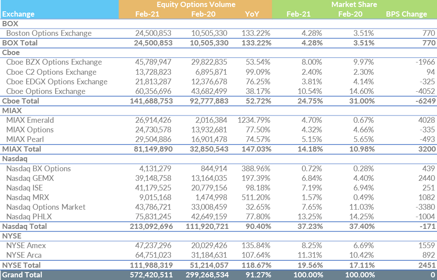Image resolution: width=437 pixels, height=280 pixels.
Task: Click the Cboe C2 Options Exchange label
Action: tap(51, 72)
